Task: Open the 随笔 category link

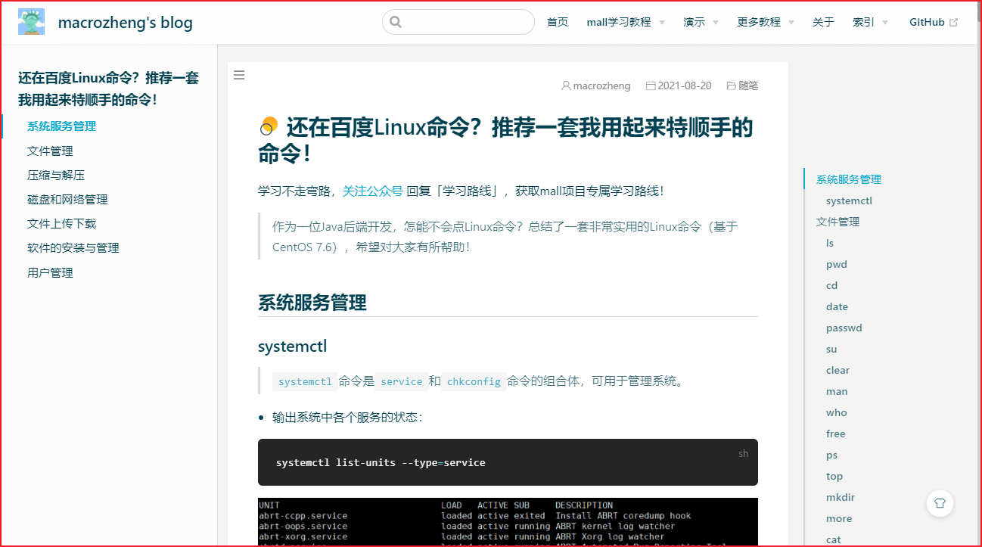Action: (x=748, y=85)
